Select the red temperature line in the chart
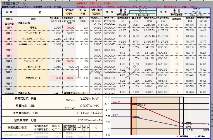The height and width of the screenshot is (140, 213). pyautogui.click(x=157, y=113)
